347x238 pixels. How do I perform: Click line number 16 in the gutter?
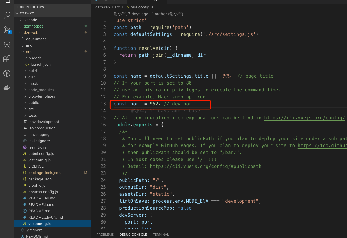point(103,125)
